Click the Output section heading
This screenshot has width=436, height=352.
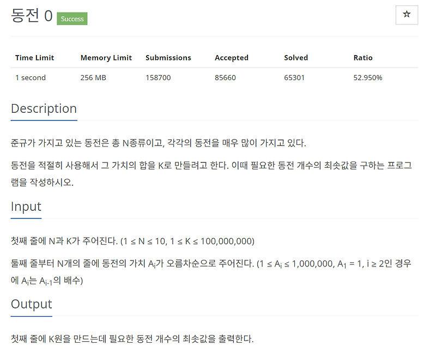click(31, 305)
